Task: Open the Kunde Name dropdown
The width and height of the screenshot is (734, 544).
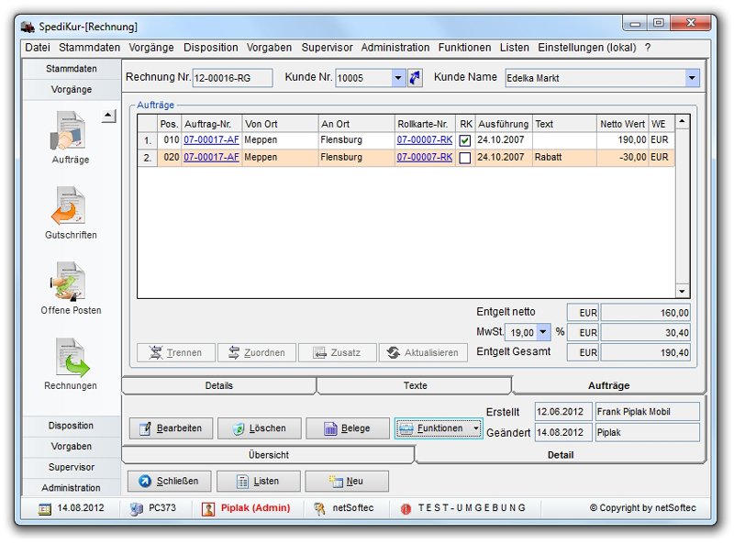Action: [x=692, y=78]
